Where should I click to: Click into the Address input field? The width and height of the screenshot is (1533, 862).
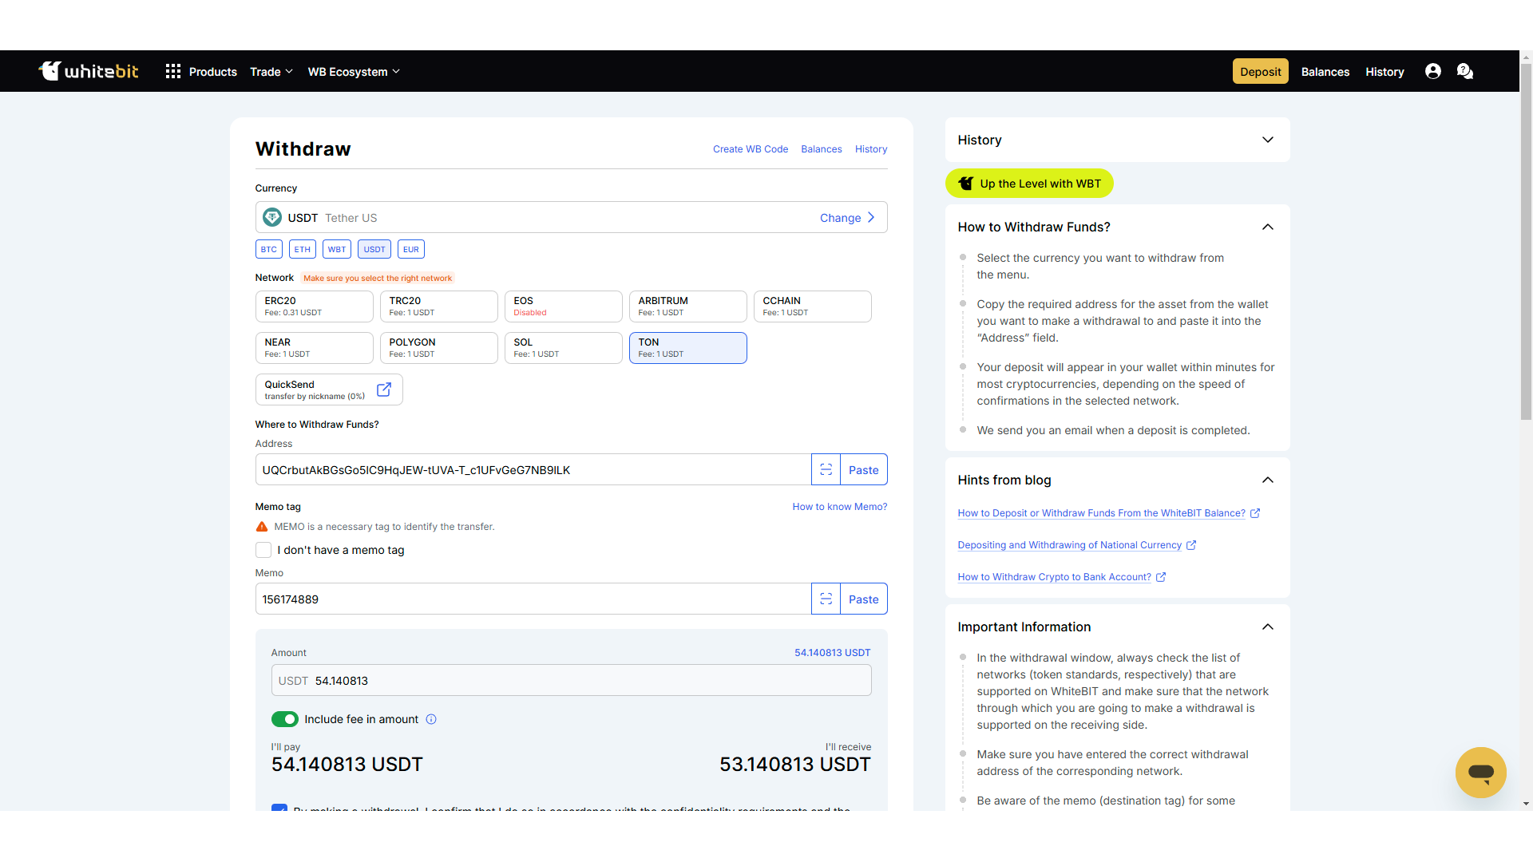533,470
